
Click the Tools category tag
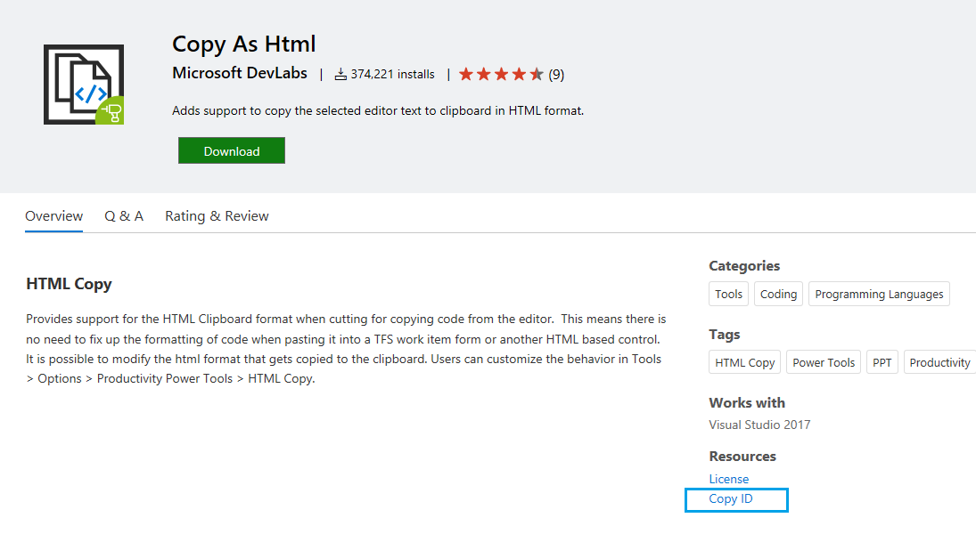tap(728, 294)
